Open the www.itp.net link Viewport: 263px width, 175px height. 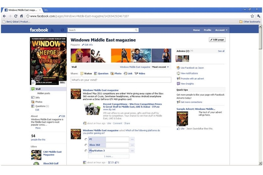tap(109, 109)
